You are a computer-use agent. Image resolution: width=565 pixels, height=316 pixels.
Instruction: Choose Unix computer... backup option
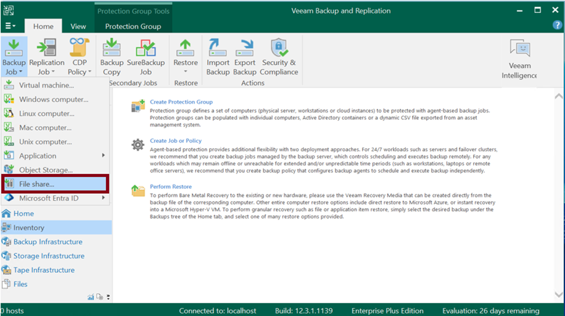[x=55, y=141]
